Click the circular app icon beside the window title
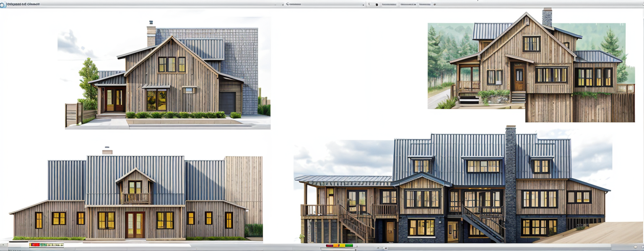644x251 pixels. (x=3, y=5)
